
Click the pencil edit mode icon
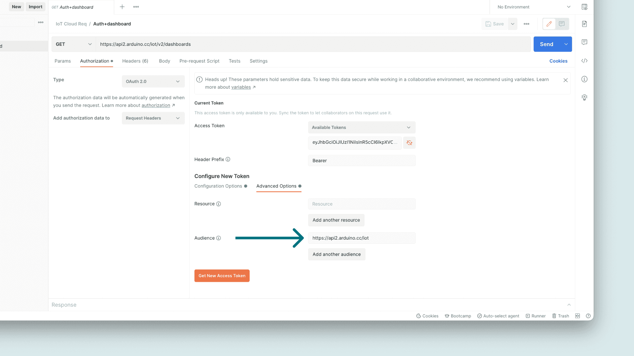pos(549,24)
